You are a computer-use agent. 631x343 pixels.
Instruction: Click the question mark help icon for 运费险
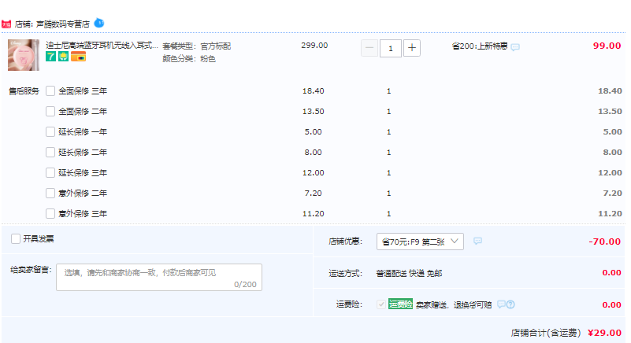[x=510, y=304]
